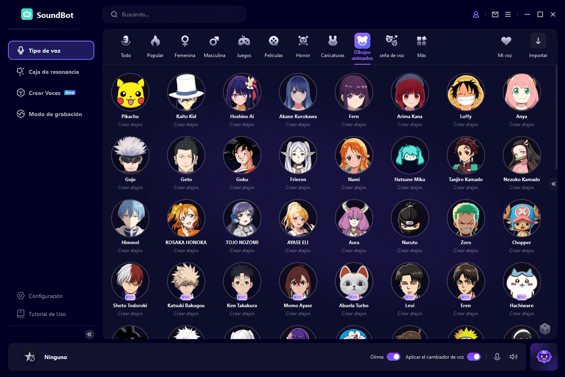
Task: Select the Nami voice avatar
Action: 354,155
